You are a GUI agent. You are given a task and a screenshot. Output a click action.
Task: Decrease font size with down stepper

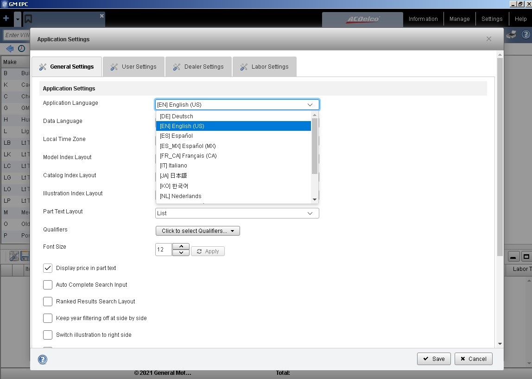click(181, 253)
